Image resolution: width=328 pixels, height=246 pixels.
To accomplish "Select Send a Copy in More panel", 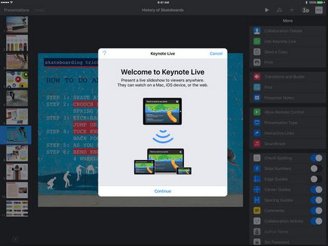I will (x=288, y=52).
